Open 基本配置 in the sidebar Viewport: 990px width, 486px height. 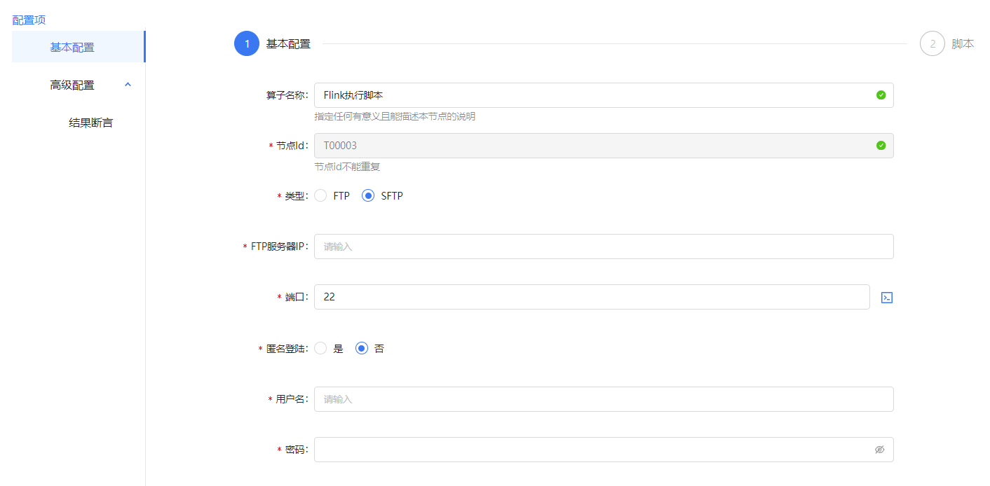tap(72, 48)
